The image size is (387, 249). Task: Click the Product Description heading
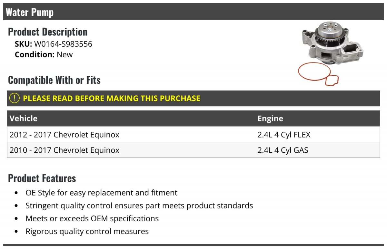coord(48,32)
